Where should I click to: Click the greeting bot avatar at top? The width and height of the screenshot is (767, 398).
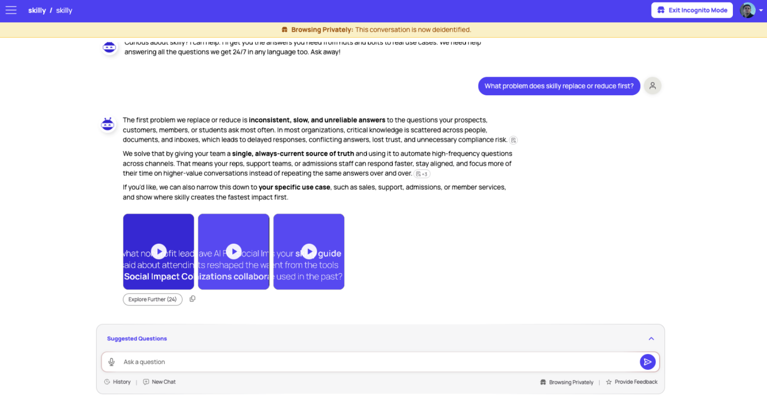[109, 47]
